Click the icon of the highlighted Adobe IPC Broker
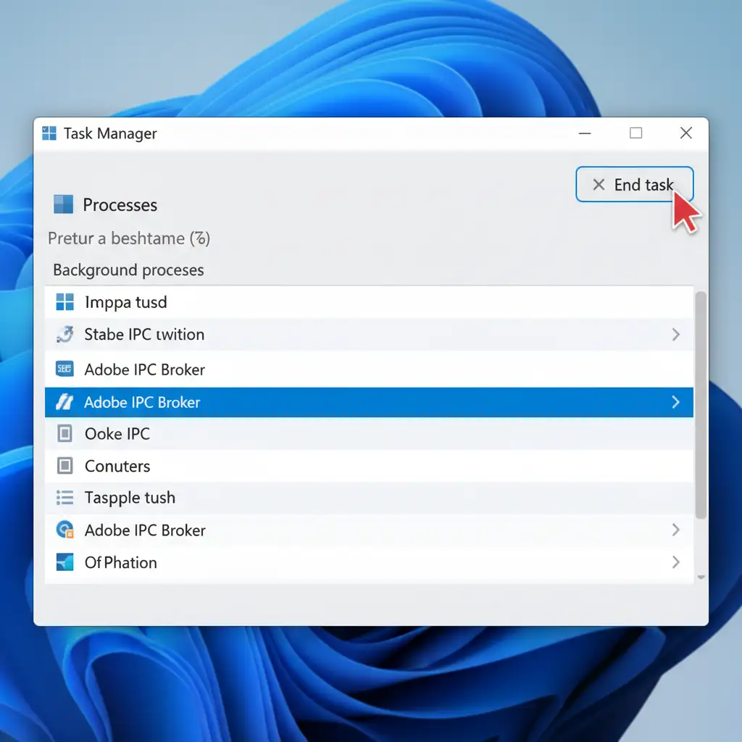 (65, 402)
